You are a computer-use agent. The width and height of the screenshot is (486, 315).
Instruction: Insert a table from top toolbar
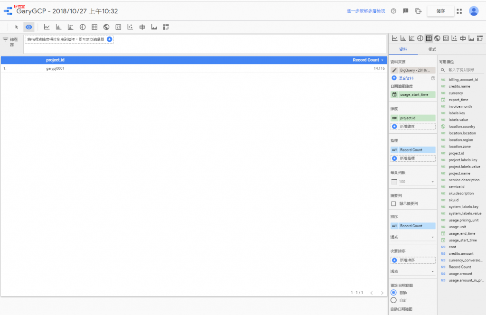94,27
